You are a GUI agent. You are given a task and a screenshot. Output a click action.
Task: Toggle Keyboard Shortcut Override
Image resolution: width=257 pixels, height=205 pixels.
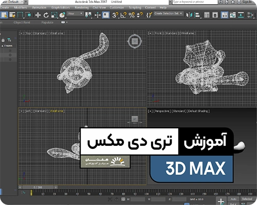click(x=106, y=15)
